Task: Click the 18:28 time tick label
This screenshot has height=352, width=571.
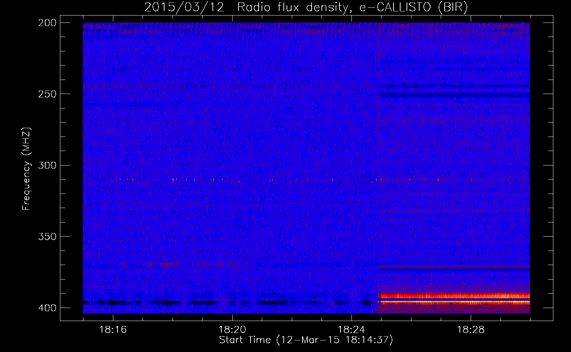Action: 471,330
